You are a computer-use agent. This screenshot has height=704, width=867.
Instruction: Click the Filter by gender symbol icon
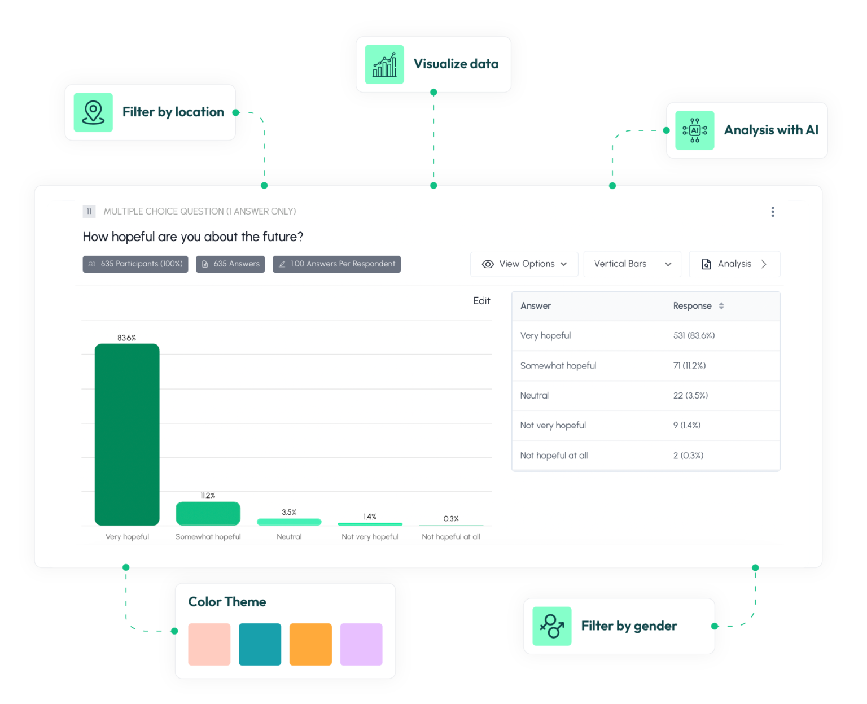[552, 626]
